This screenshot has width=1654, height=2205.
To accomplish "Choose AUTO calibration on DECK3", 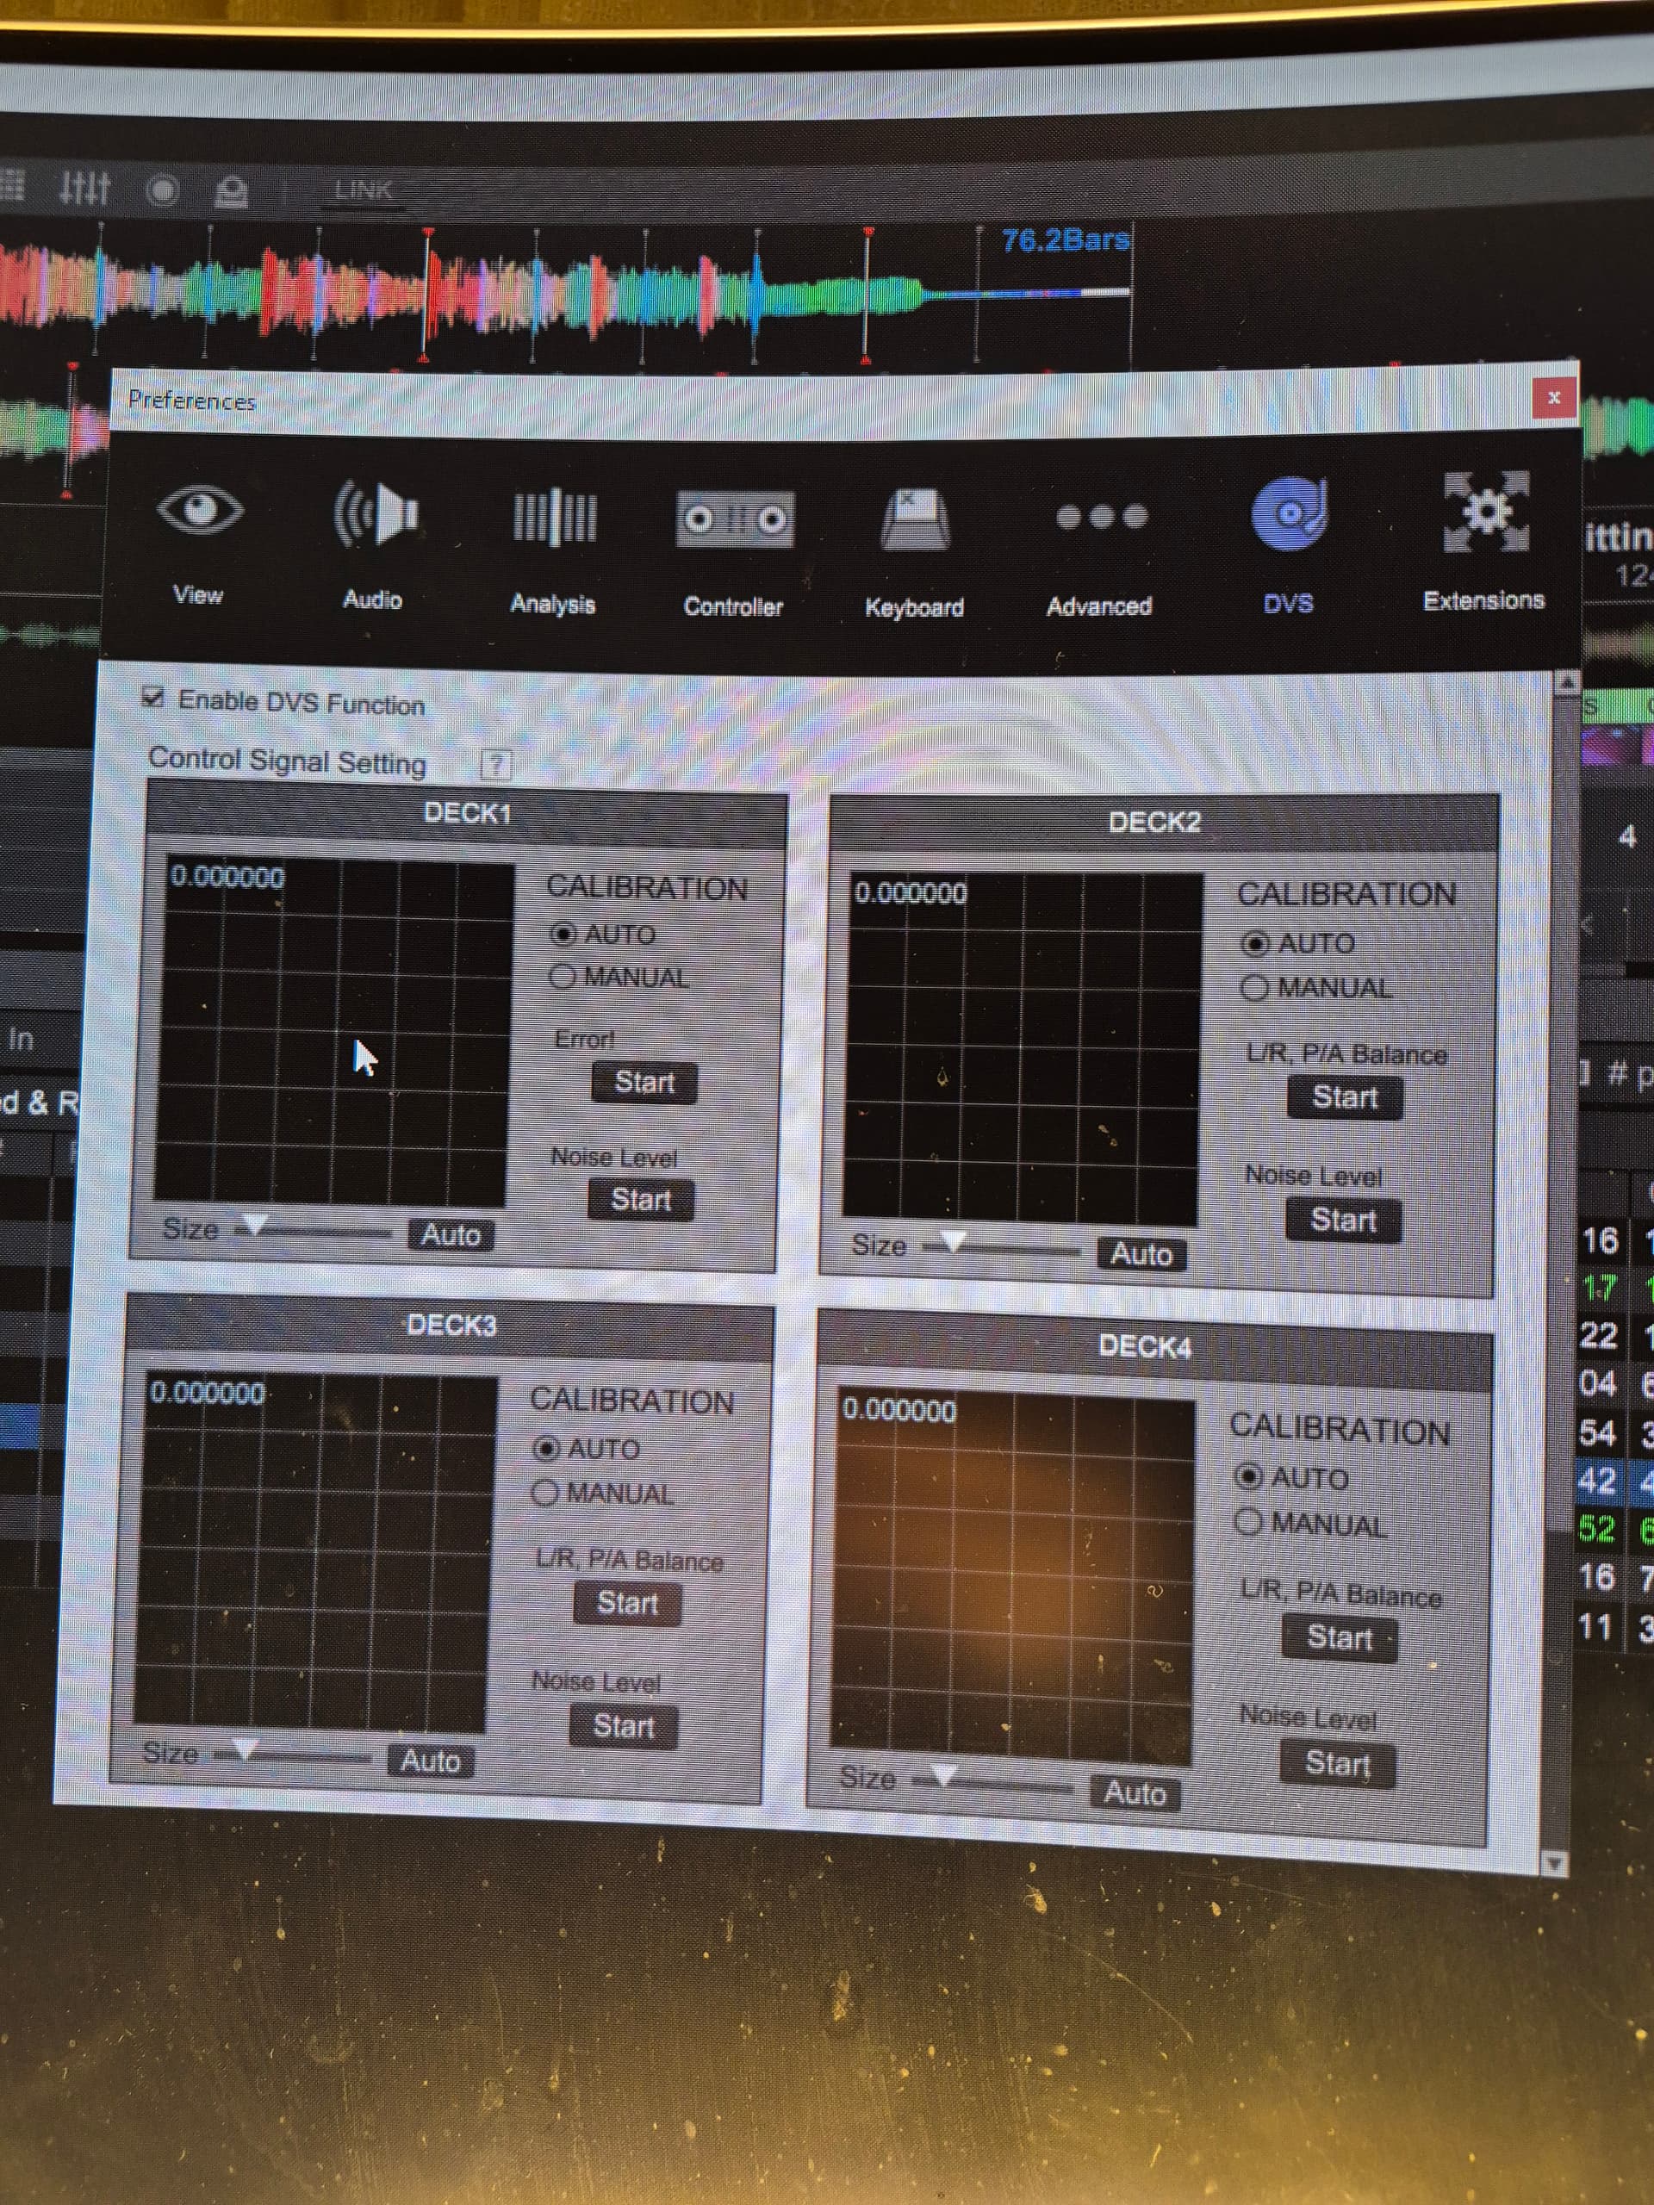I will pos(546,1447).
